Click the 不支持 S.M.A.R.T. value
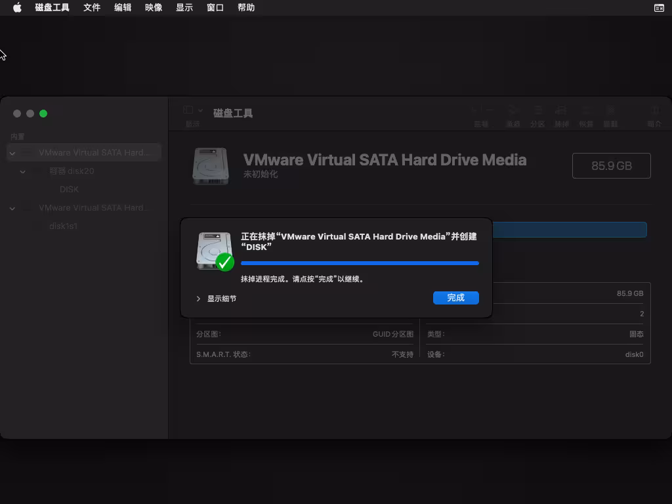Viewport: 672px width, 504px height. pyautogui.click(x=402, y=354)
